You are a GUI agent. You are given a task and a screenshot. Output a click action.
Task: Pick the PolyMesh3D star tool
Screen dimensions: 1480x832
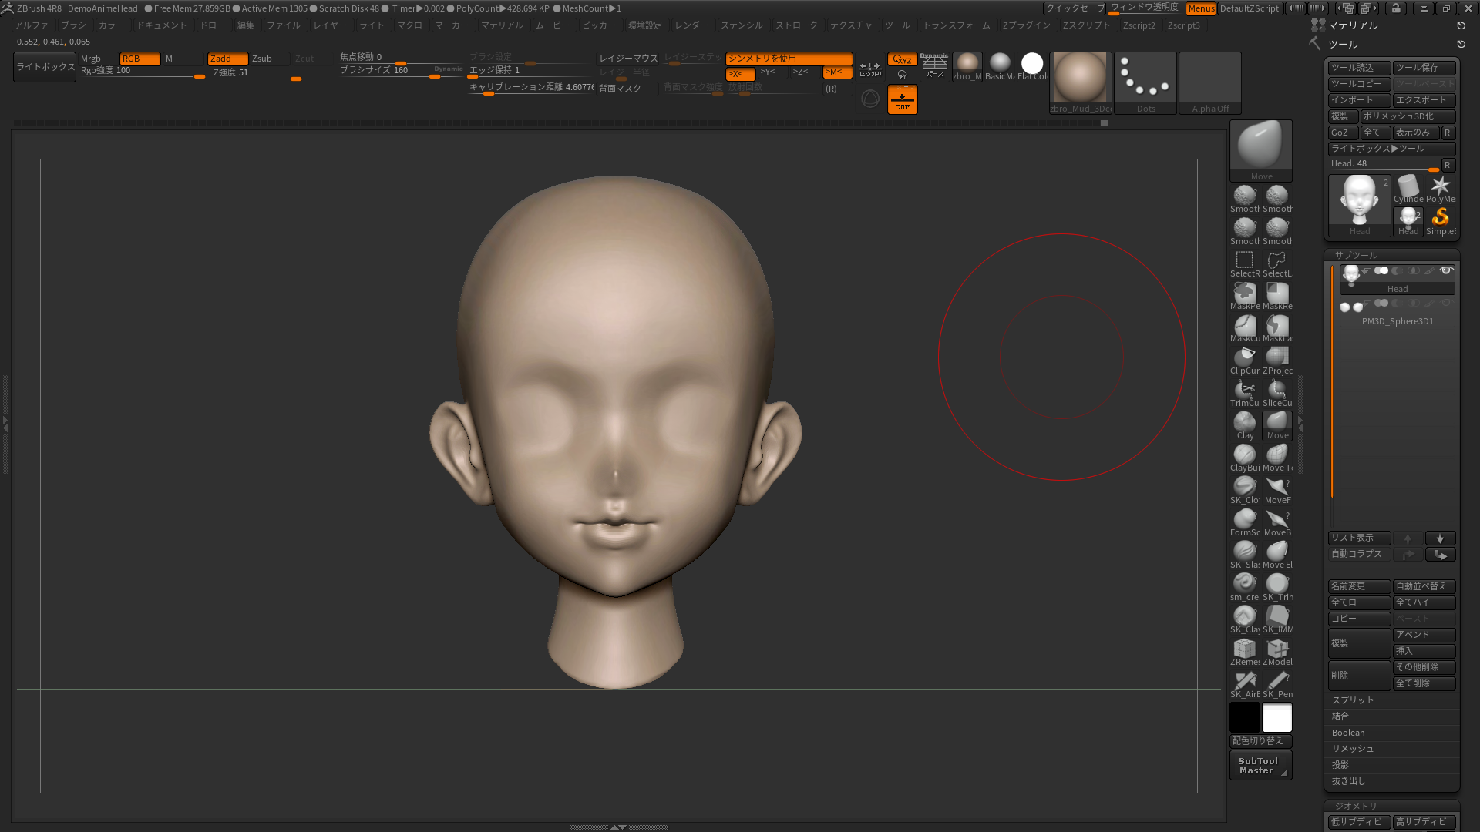[x=1440, y=186]
